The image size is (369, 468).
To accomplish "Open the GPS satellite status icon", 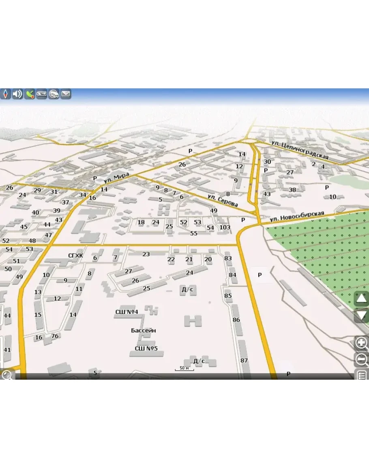I will (30, 94).
